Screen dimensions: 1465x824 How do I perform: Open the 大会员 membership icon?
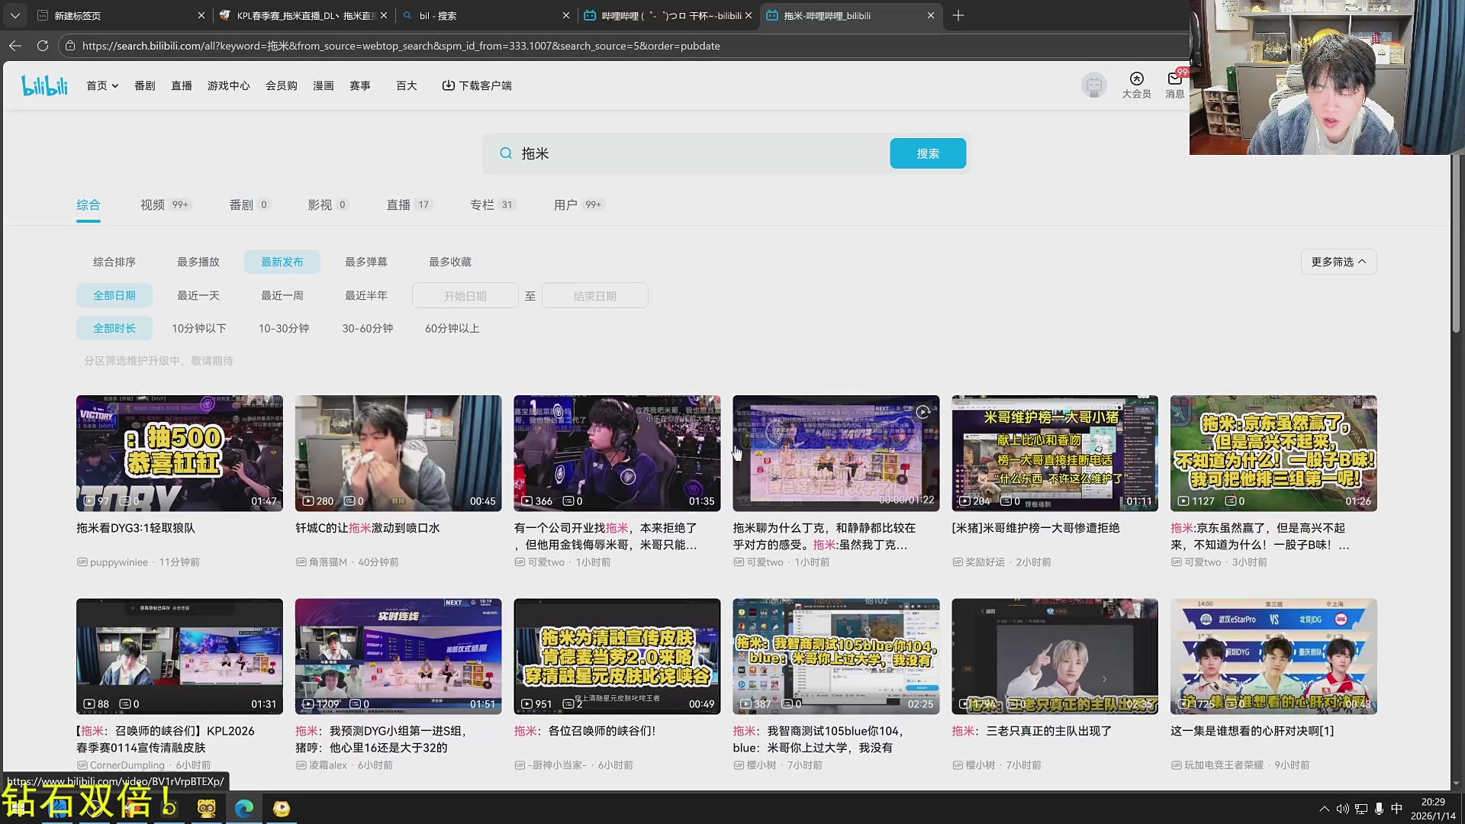(1136, 79)
